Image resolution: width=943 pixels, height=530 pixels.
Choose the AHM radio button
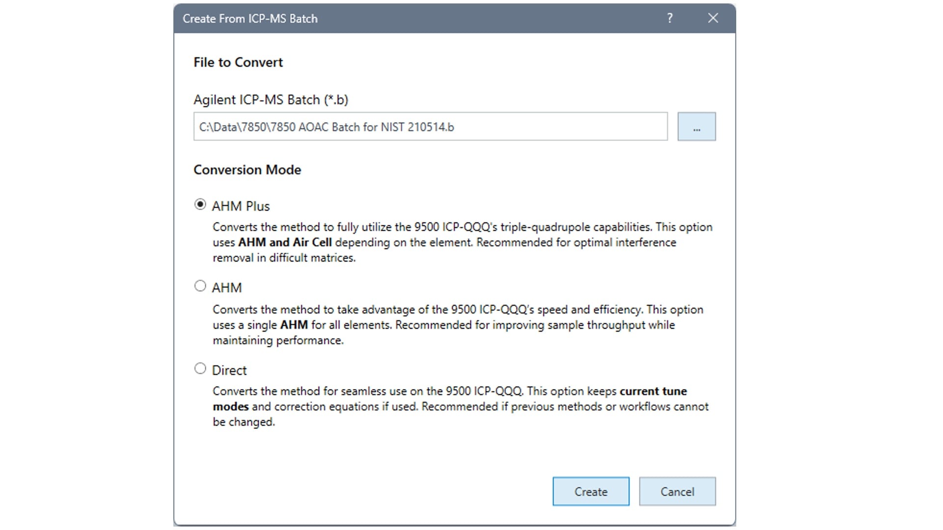pyautogui.click(x=200, y=286)
